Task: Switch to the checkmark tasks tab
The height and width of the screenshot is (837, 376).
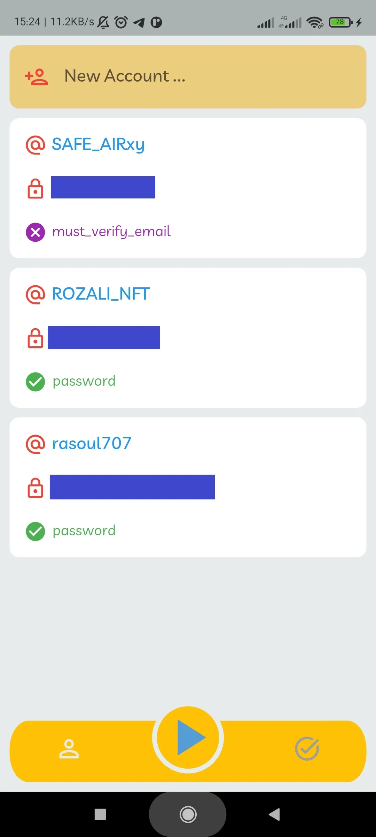Action: tap(307, 749)
